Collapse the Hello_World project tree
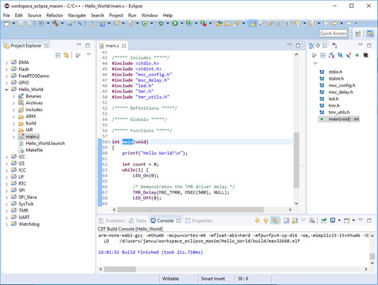The height and width of the screenshot is (285, 378). 6,89
